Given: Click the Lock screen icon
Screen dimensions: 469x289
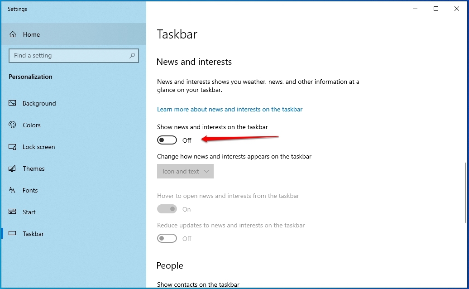Looking at the screenshot, I should [12, 147].
